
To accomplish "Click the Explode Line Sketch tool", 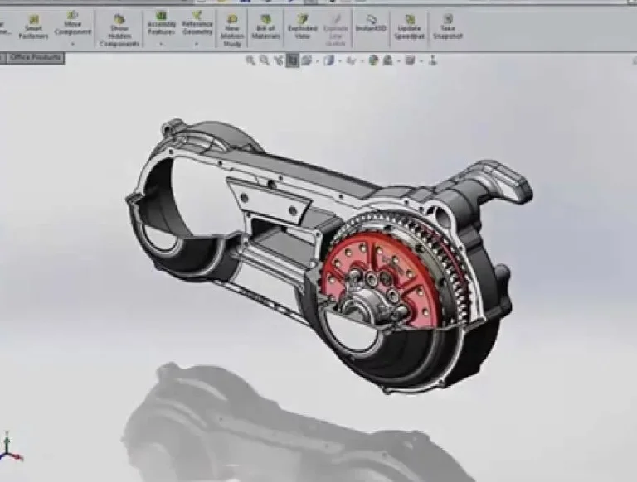I will pyautogui.click(x=336, y=31).
